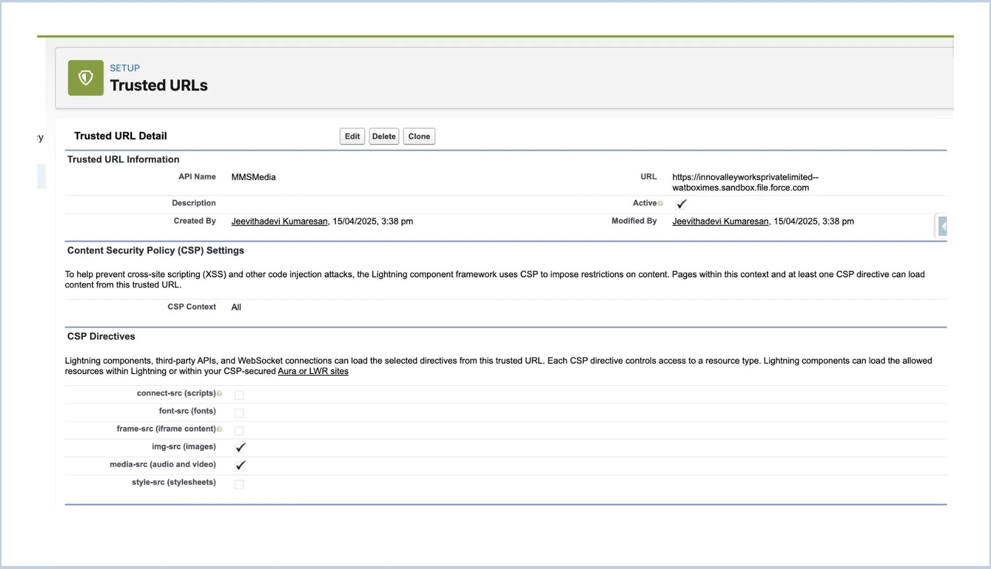The image size is (991, 569).
Task: Click the Trusted URLs shield icon
Action: 86,78
